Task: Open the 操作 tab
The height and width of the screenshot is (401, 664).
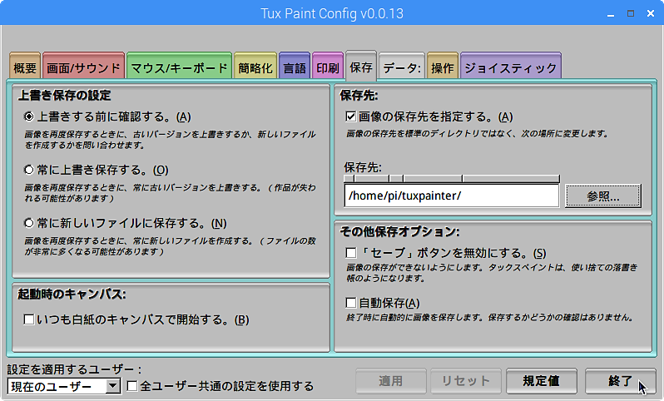Action: 443,66
